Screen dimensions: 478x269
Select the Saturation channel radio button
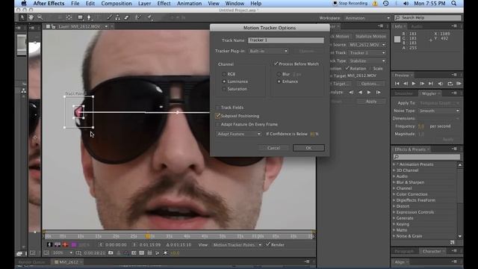pyautogui.click(x=224, y=89)
